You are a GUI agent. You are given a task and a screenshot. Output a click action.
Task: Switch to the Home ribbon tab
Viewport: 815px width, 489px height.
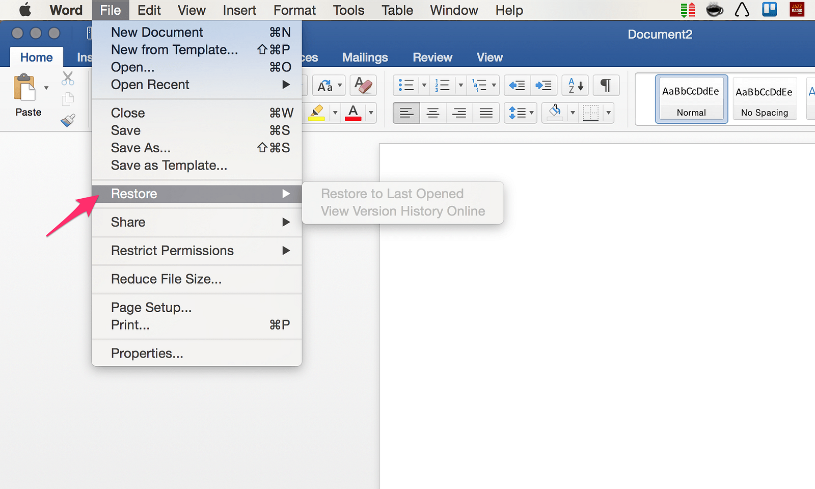[x=37, y=58]
